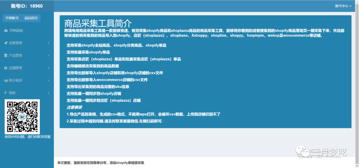Expand the 统计报表 chevron

[49, 80]
